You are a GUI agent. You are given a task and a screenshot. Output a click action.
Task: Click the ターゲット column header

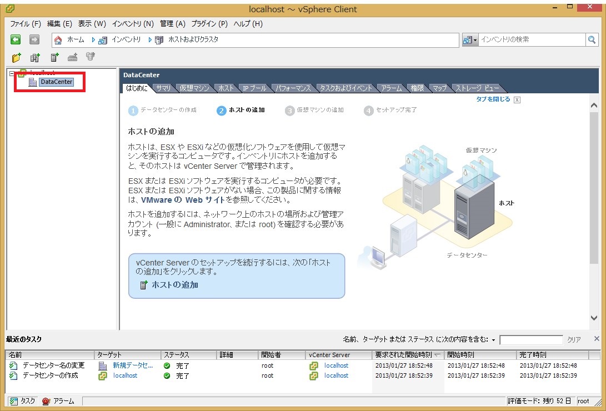(128, 354)
